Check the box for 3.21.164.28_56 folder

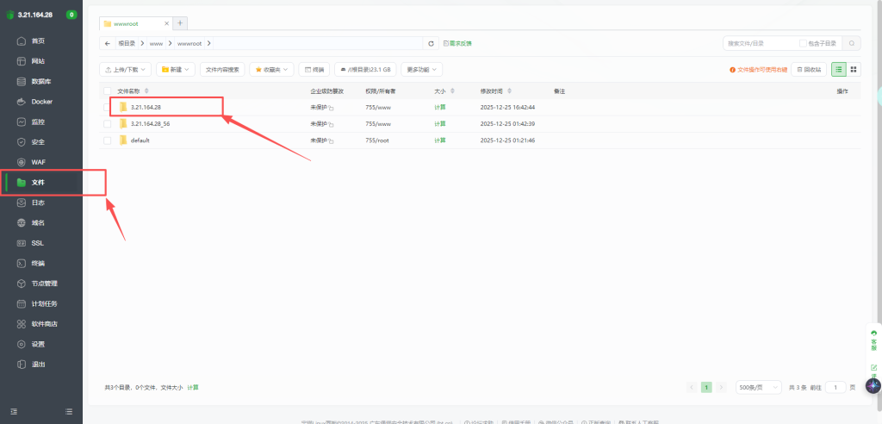(x=108, y=123)
